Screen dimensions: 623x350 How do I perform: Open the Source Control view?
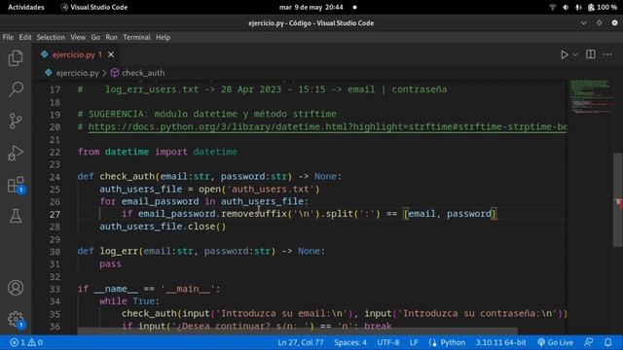pos(16,121)
